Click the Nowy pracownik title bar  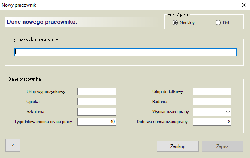pos(116,5)
